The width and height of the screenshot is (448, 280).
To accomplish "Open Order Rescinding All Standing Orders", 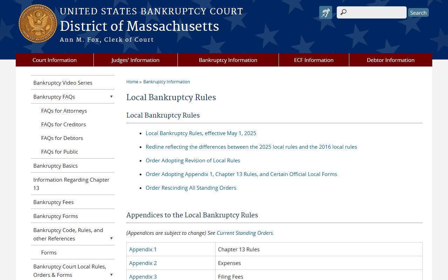I will pos(191,188).
